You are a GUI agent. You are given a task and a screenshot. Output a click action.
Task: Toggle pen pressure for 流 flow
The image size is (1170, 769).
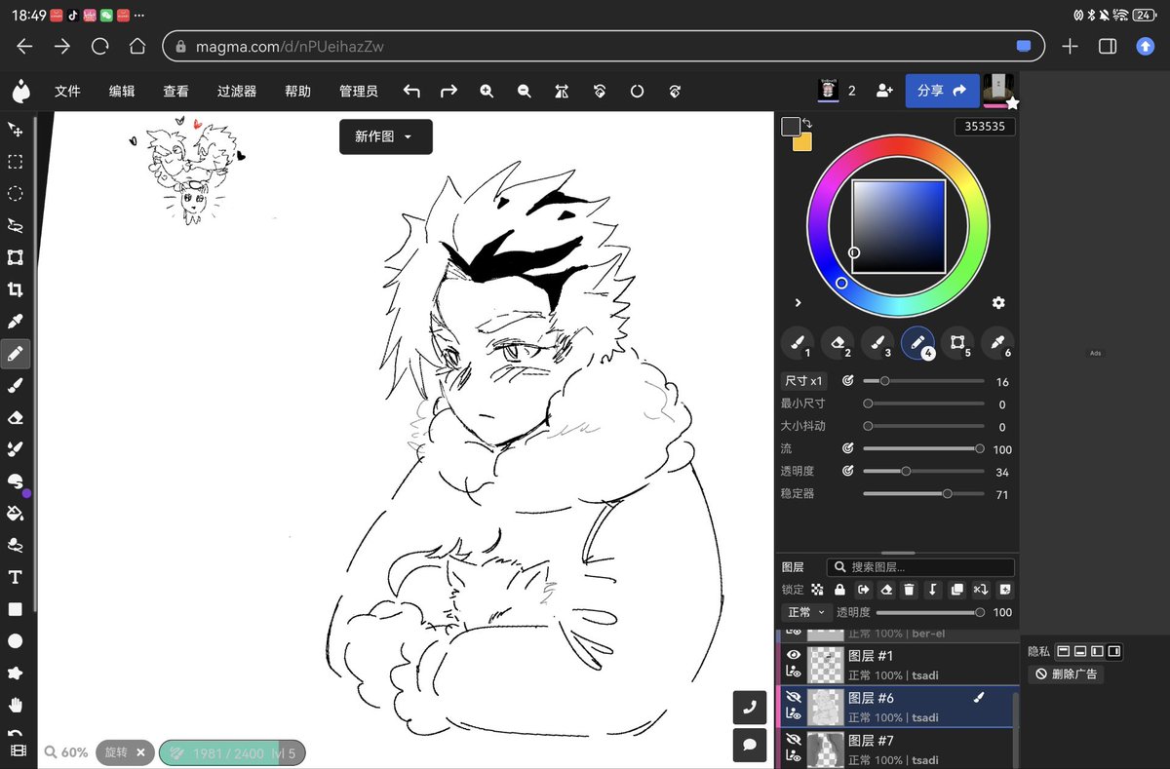point(847,448)
